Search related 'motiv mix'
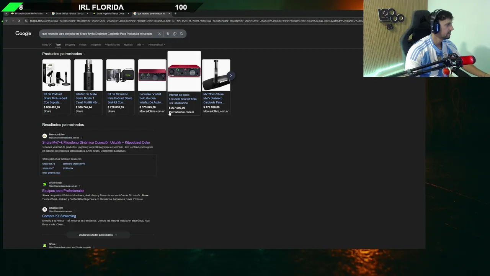 click(68, 168)
